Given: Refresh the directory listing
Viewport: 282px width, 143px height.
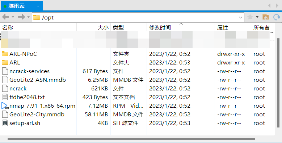Looking at the screenshot, I should 277,17.
